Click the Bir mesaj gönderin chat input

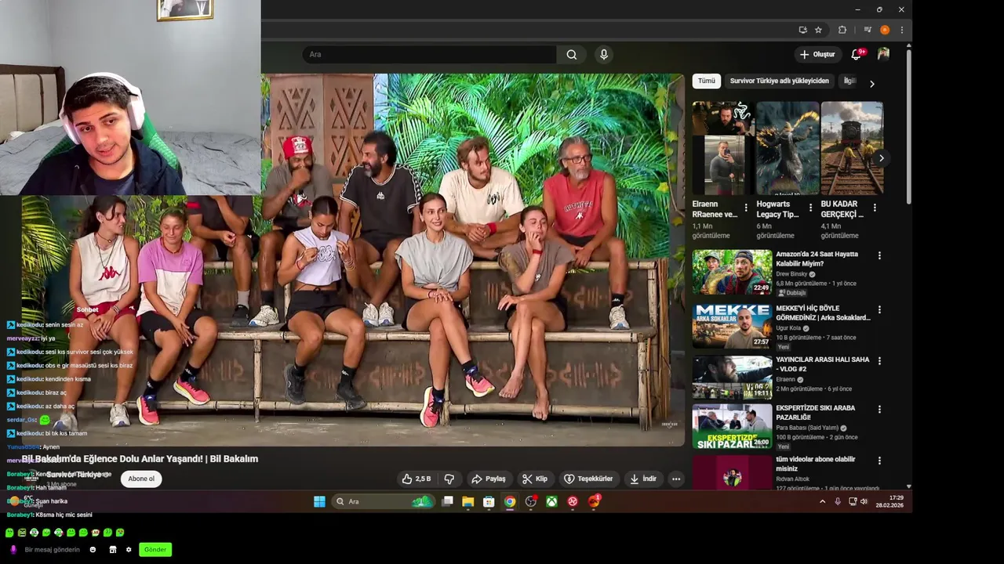click(x=53, y=550)
